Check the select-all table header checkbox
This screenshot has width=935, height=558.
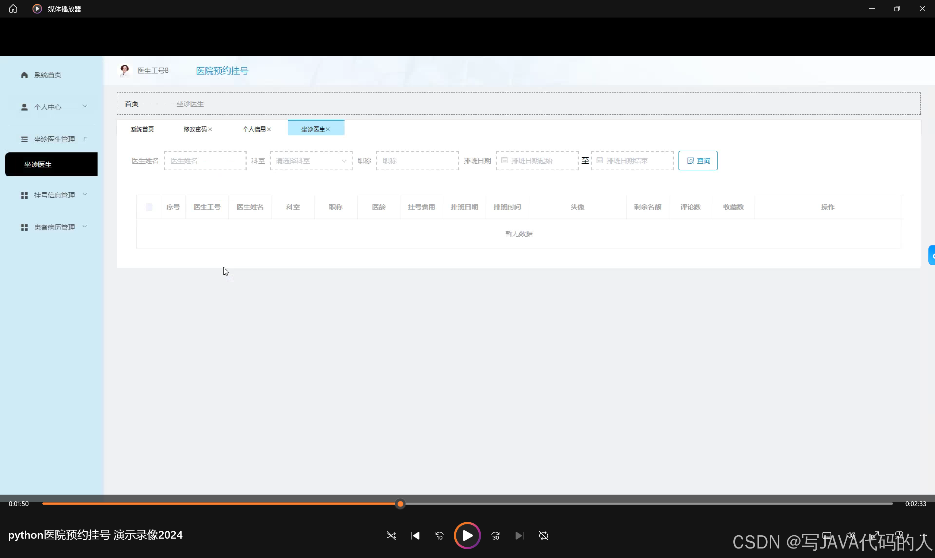(x=149, y=207)
